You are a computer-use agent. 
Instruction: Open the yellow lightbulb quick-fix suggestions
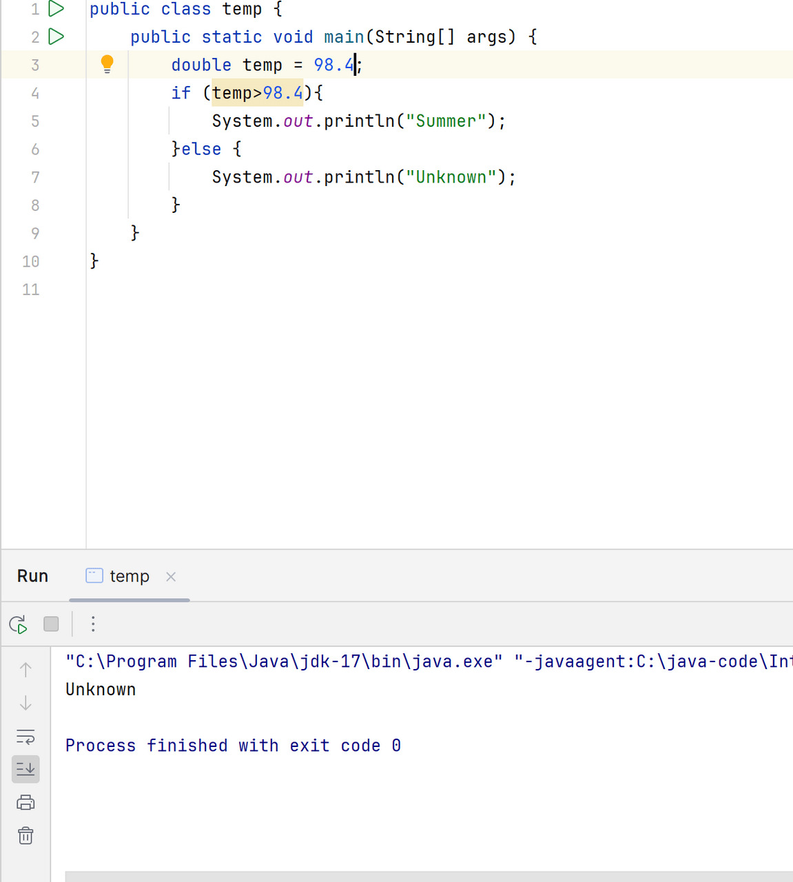coord(107,64)
